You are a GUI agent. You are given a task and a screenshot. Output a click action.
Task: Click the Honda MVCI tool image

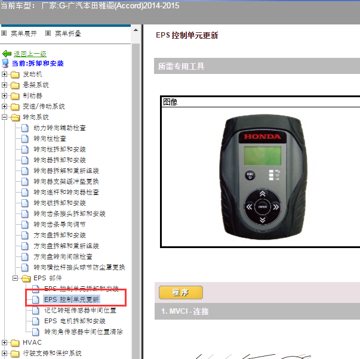[263, 177]
